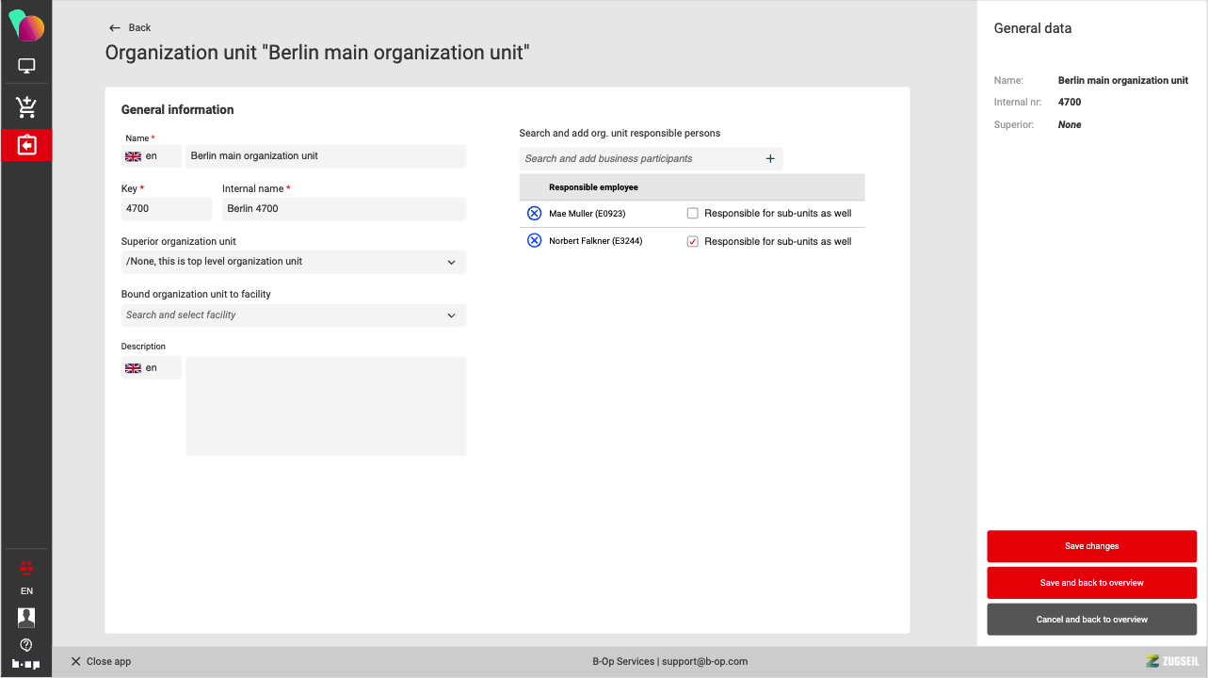Focus the Internal name input field
Viewport: 1208px width, 678px height.
(344, 209)
